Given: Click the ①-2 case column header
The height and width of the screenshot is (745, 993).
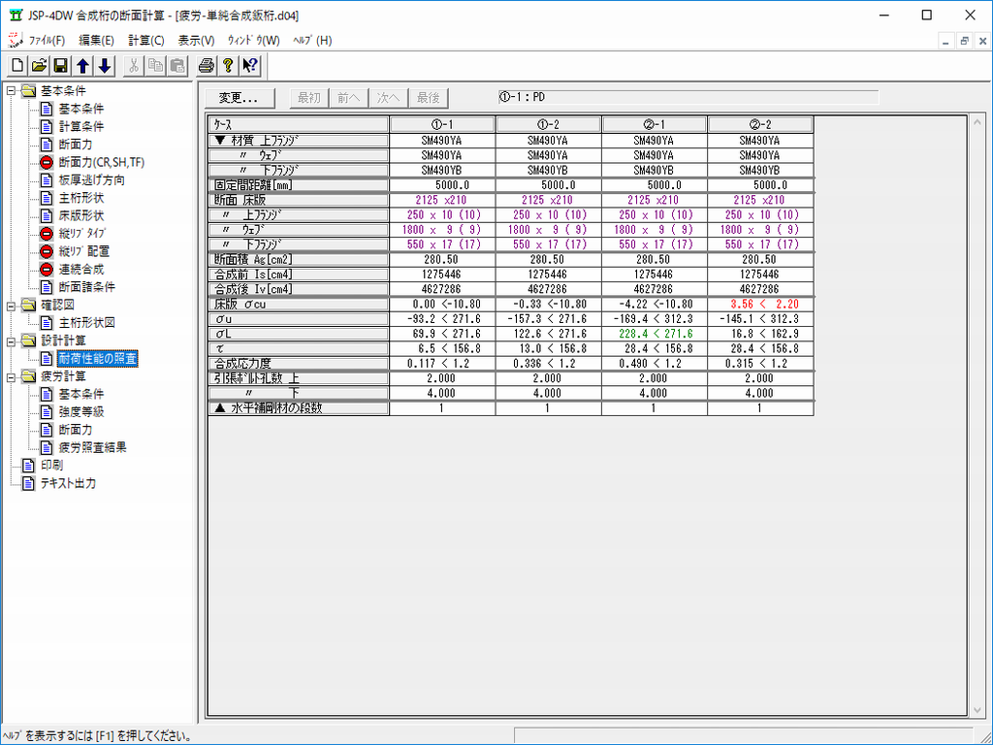Looking at the screenshot, I should [x=548, y=124].
